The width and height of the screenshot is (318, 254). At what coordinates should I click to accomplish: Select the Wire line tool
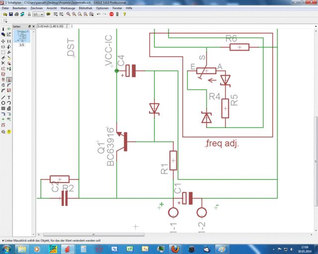3,97
